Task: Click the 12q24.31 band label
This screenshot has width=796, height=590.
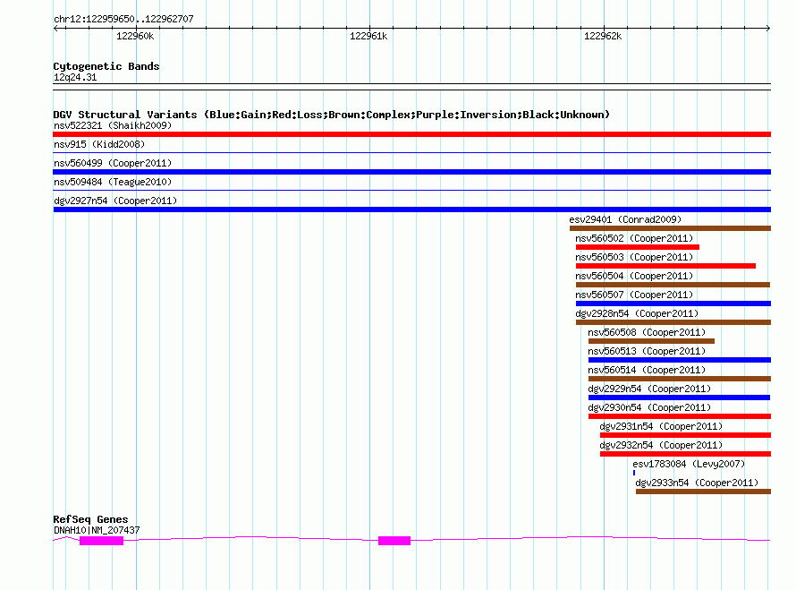Action: pyautogui.click(x=75, y=77)
